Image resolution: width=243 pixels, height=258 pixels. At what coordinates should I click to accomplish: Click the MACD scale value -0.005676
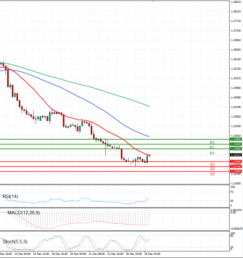point(237,229)
